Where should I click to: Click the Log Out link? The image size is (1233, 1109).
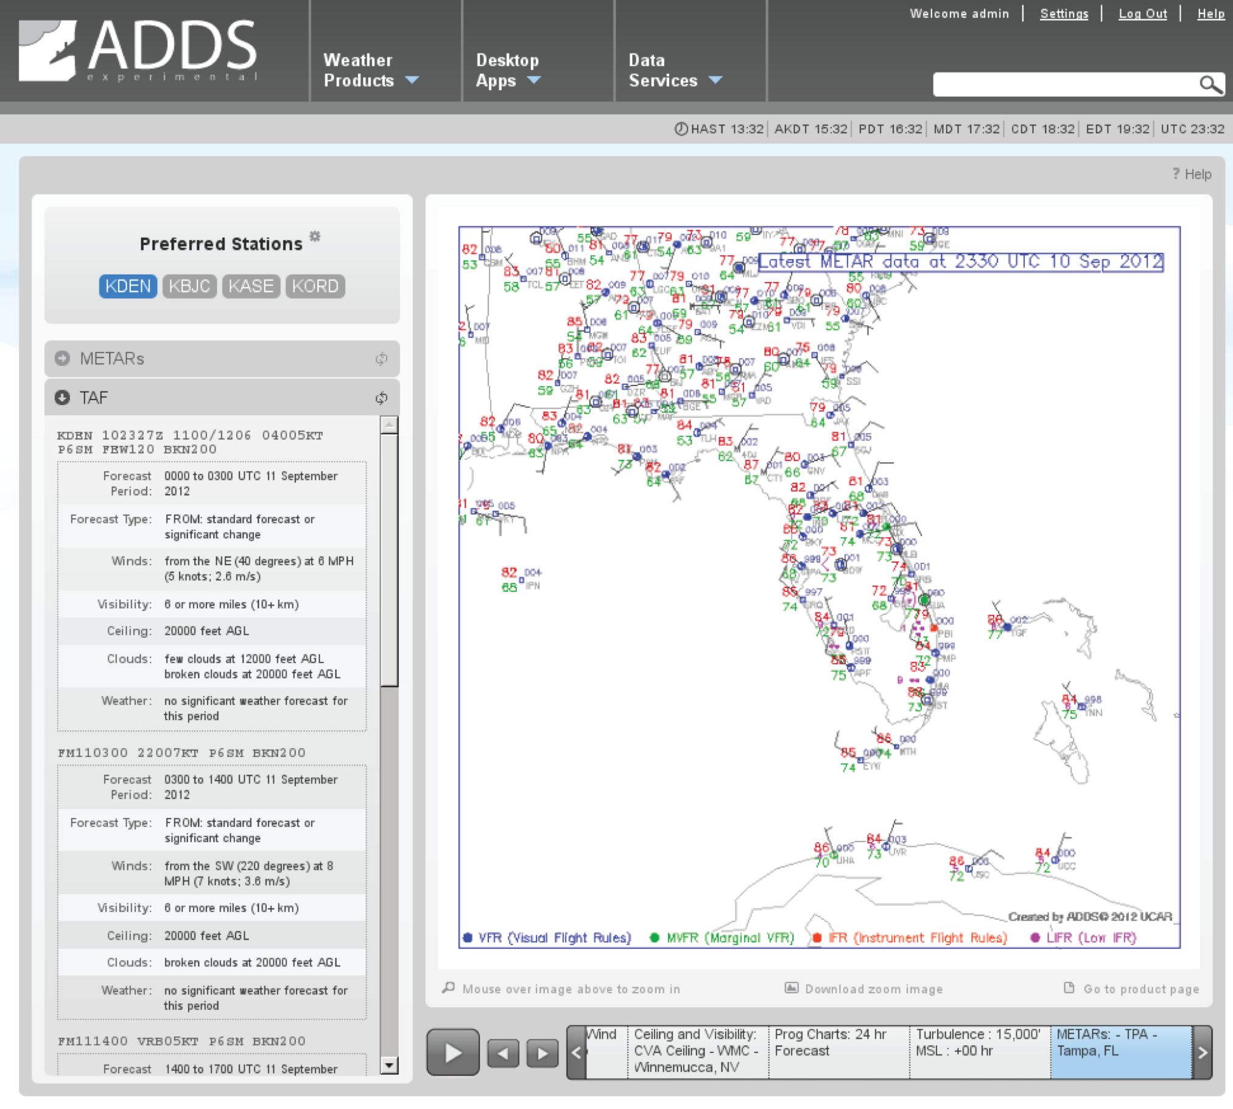click(x=1142, y=13)
